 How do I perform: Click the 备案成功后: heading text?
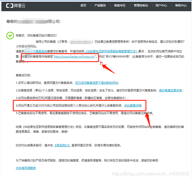23,75
